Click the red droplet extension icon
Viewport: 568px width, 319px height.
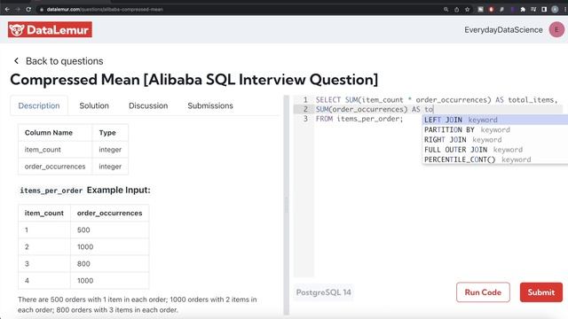click(491, 10)
